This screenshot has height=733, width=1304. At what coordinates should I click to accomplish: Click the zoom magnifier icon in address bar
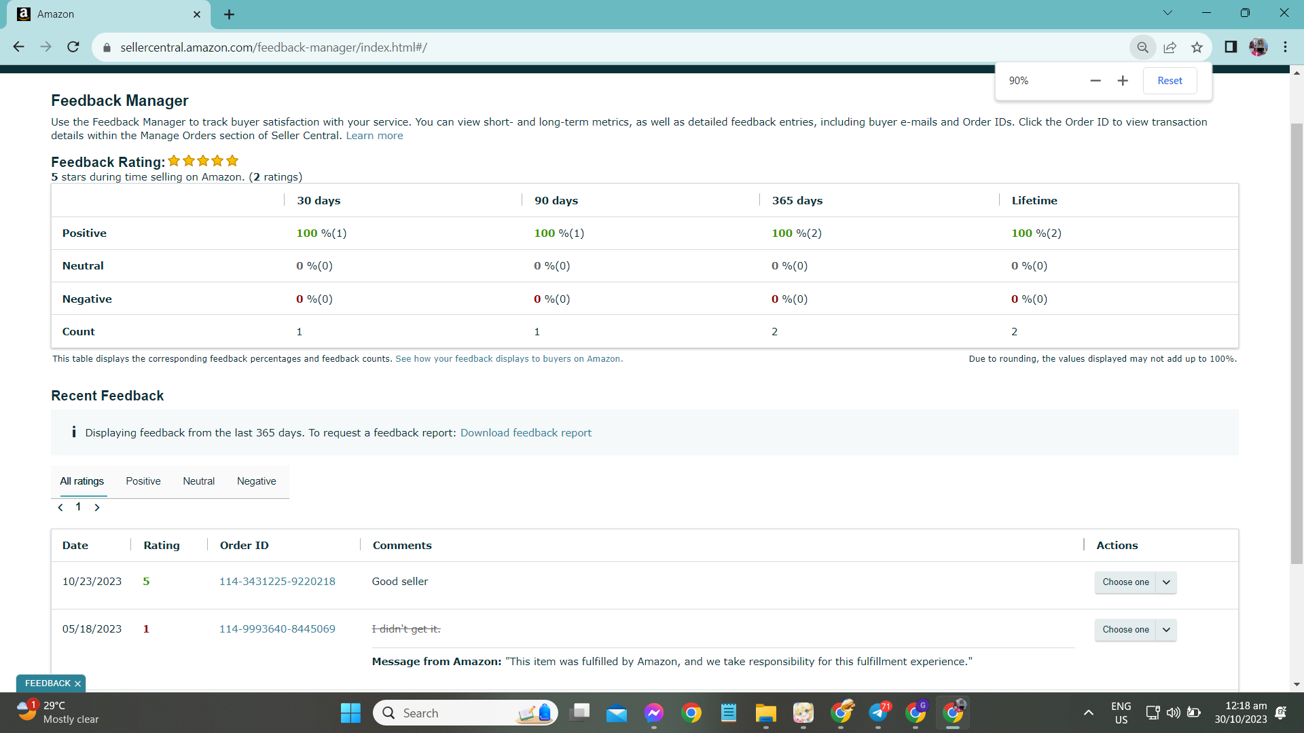click(x=1143, y=48)
